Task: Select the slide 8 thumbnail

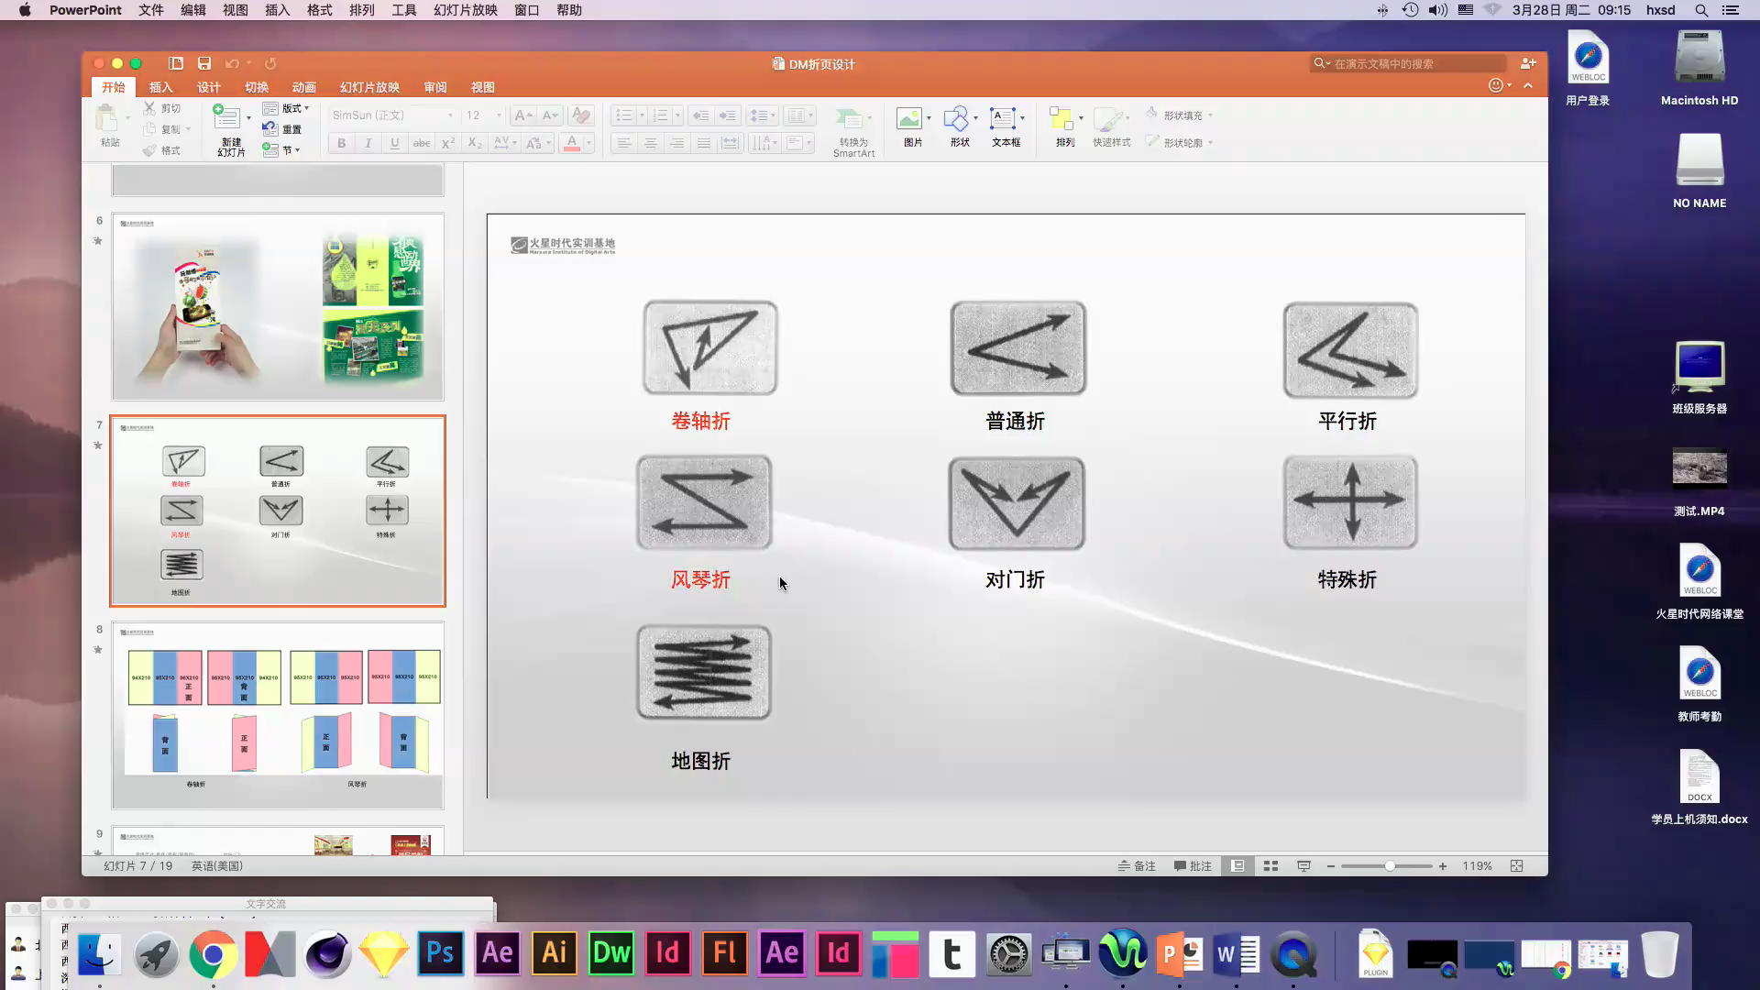Action: [278, 715]
